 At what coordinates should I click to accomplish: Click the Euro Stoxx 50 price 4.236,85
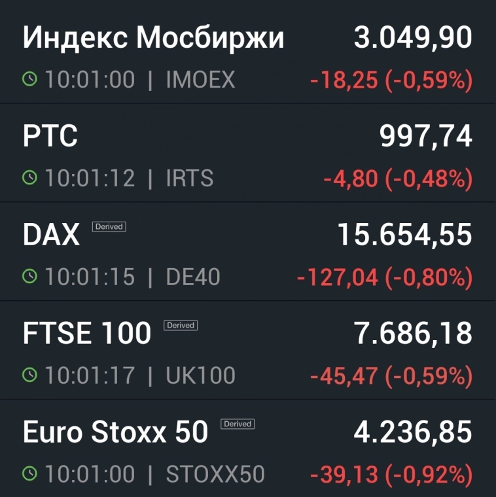(x=413, y=432)
